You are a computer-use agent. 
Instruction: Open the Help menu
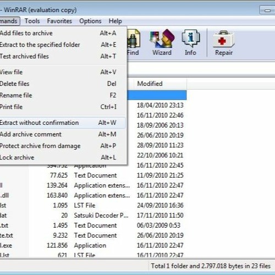point(116,21)
